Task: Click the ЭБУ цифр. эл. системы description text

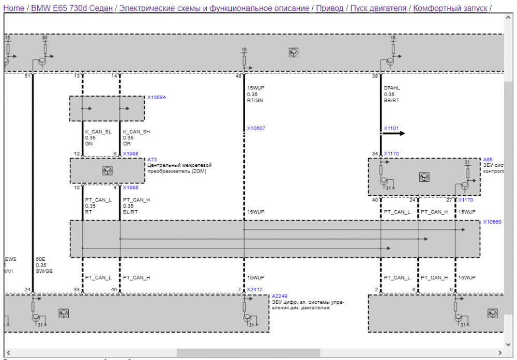Action: [308, 305]
